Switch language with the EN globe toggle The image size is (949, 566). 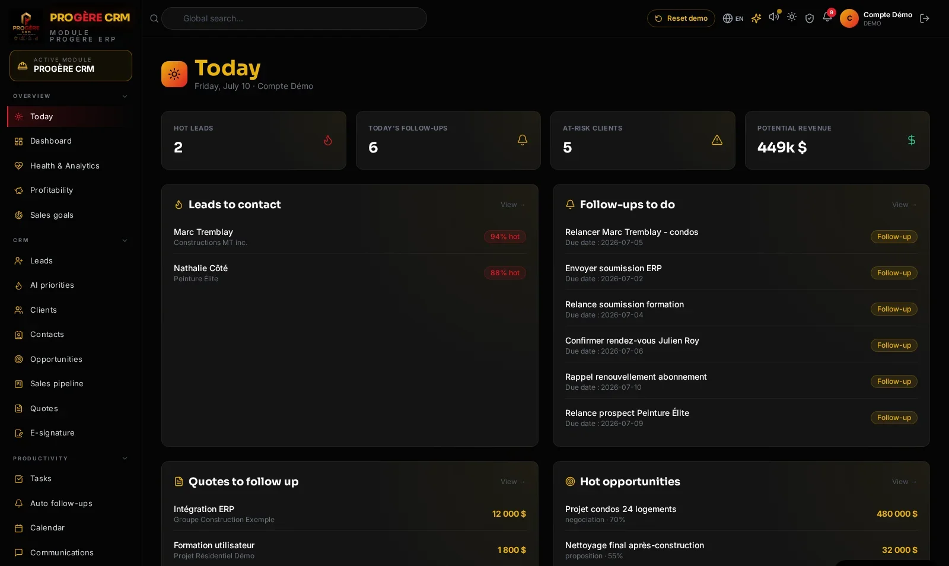[733, 18]
